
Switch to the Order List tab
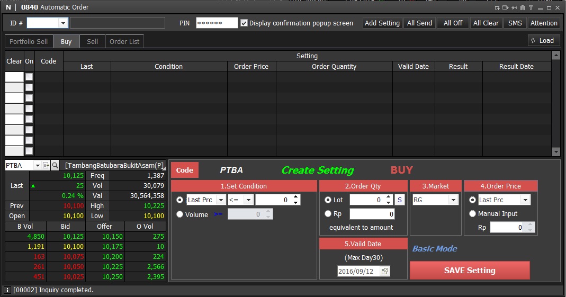[124, 41]
